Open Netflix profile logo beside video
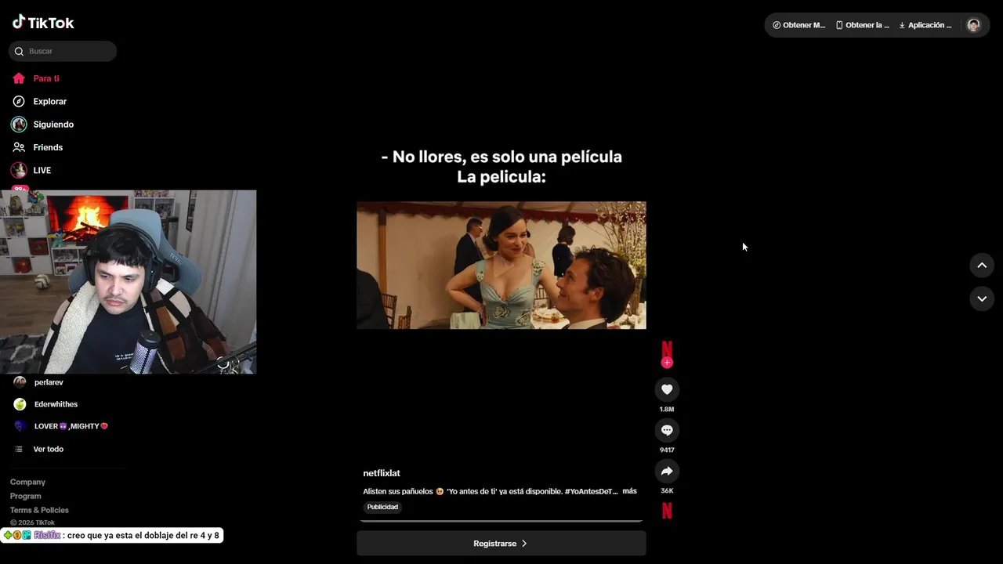Image resolution: width=1003 pixels, height=564 pixels. (x=667, y=349)
